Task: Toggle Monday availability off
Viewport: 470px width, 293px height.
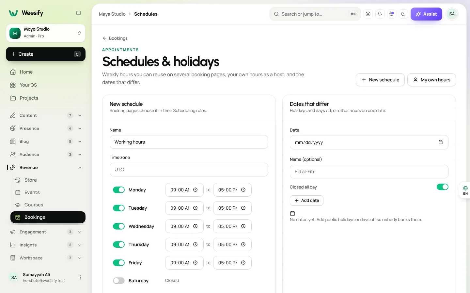Action: point(119,190)
